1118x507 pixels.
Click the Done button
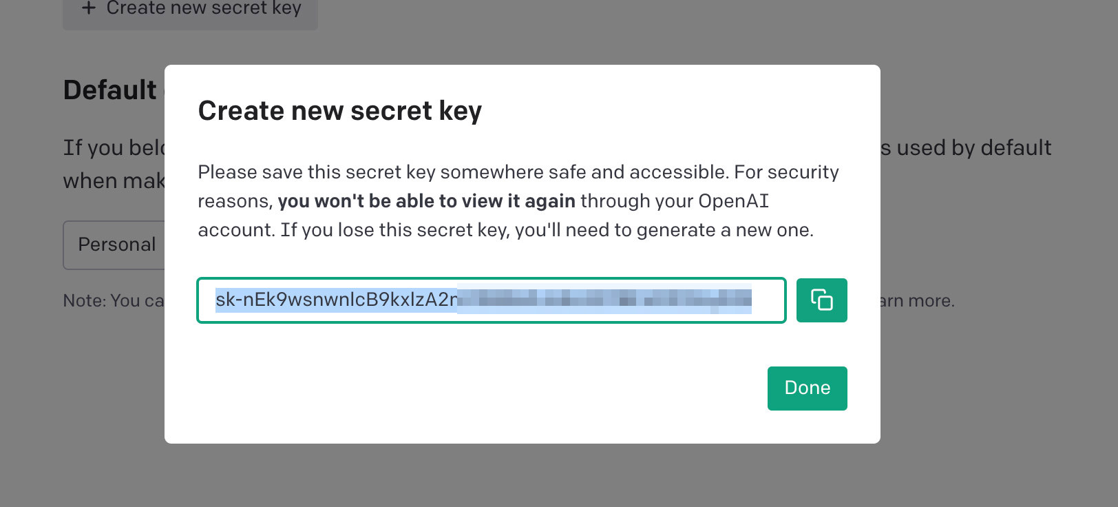pos(807,389)
